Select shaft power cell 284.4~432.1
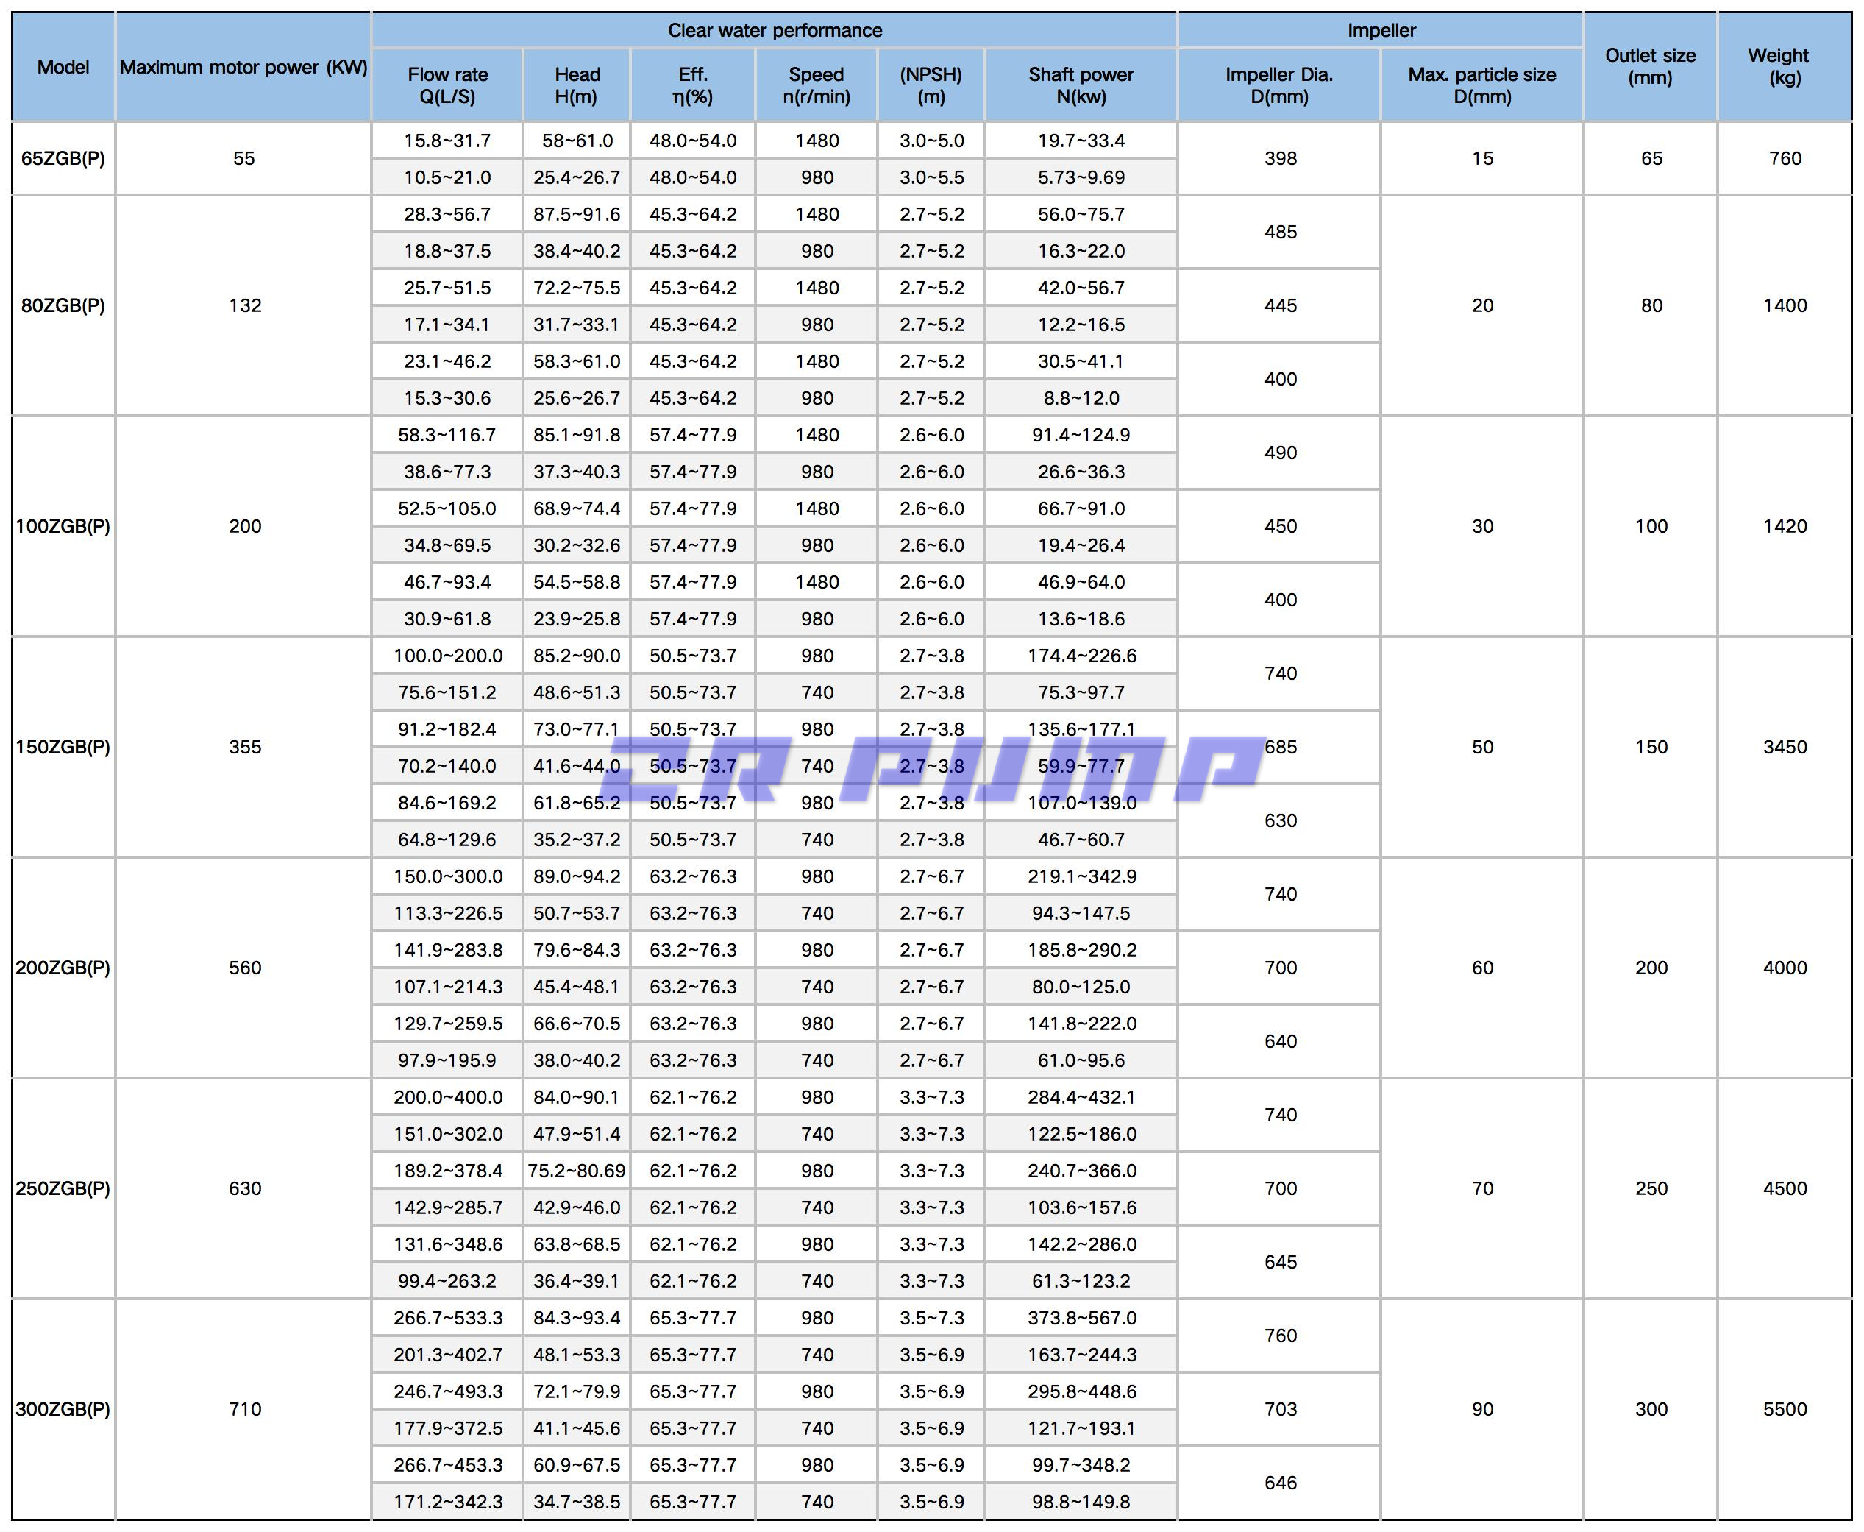The image size is (1864, 1532). [x=1081, y=1097]
